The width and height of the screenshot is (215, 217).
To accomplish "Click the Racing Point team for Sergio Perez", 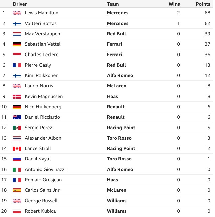I will tap(121, 128).
